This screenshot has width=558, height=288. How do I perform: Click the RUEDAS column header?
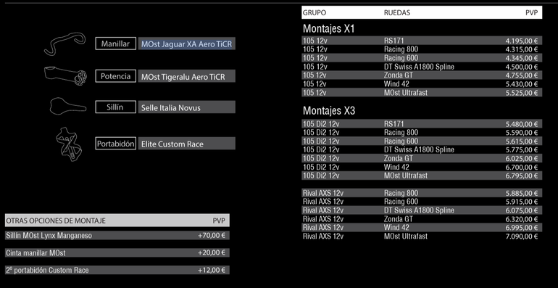(397, 13)
